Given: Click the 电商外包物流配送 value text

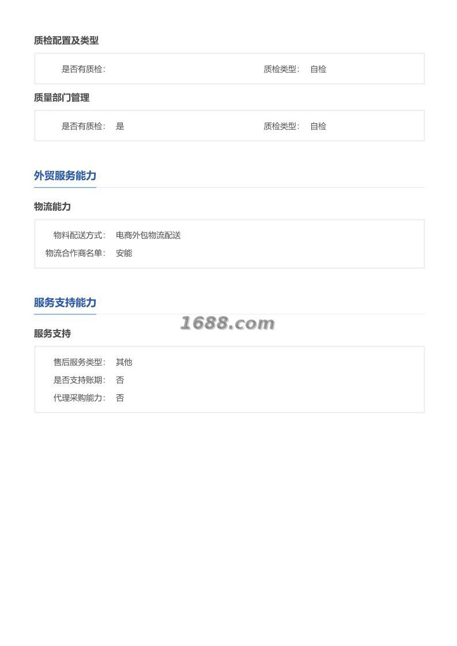Looking at the screenshot, I should coord(148,235).
